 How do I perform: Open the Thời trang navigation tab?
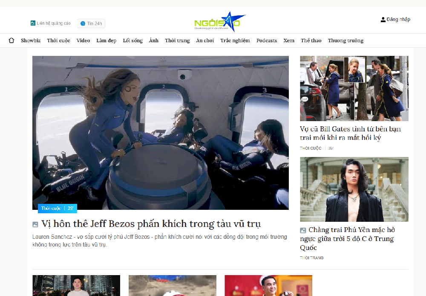tap(177, 41)
